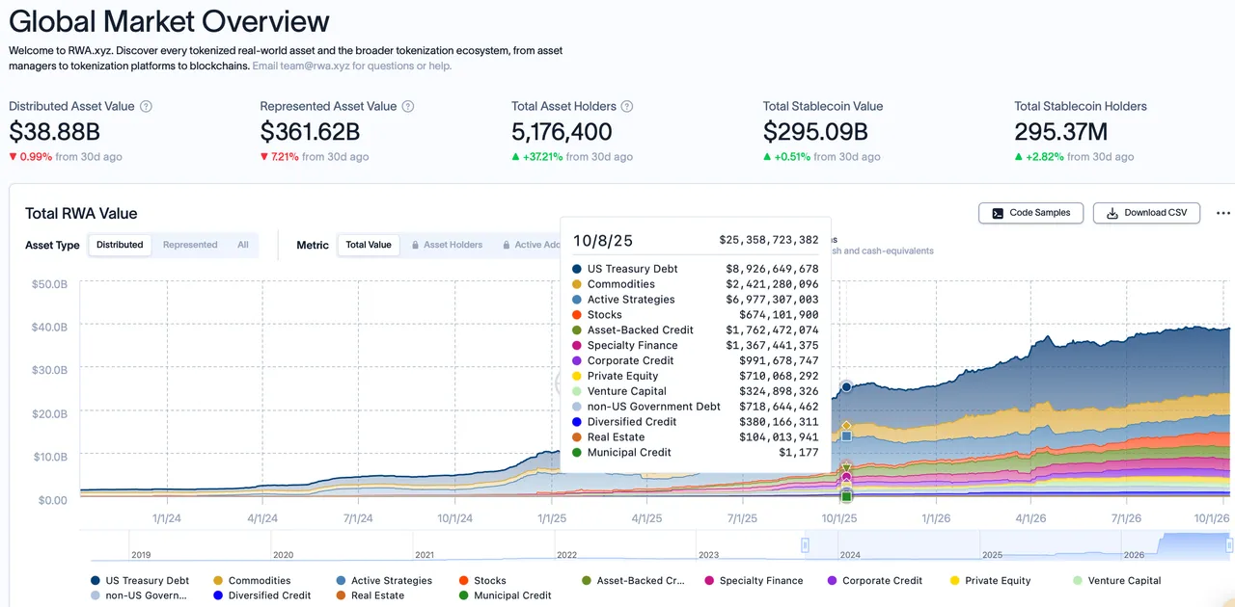Click left handle of timeline range selector
Image resolution: width=1235 pixels, height=607 pixels.
pos(806,545)
